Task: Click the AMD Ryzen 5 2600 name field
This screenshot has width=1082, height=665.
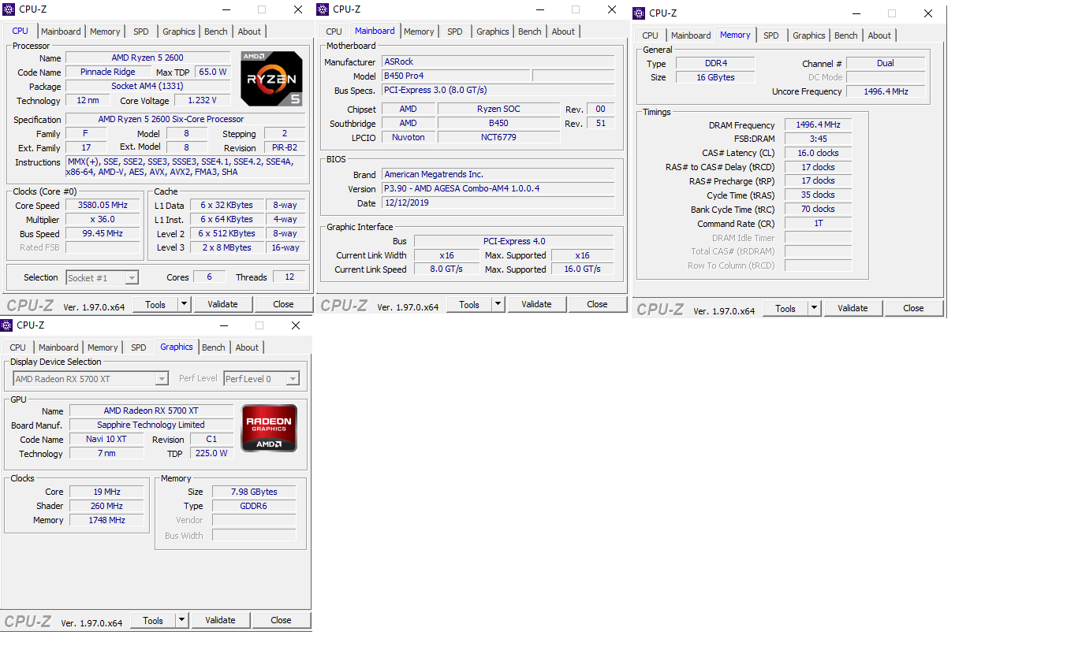Action: tap(147, 58)
